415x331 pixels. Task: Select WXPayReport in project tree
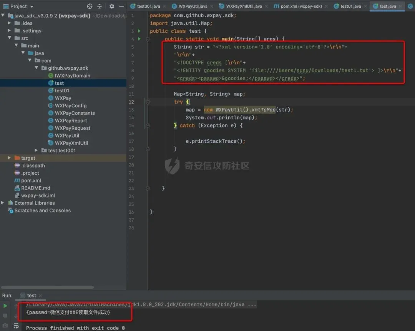click(71, 120)
